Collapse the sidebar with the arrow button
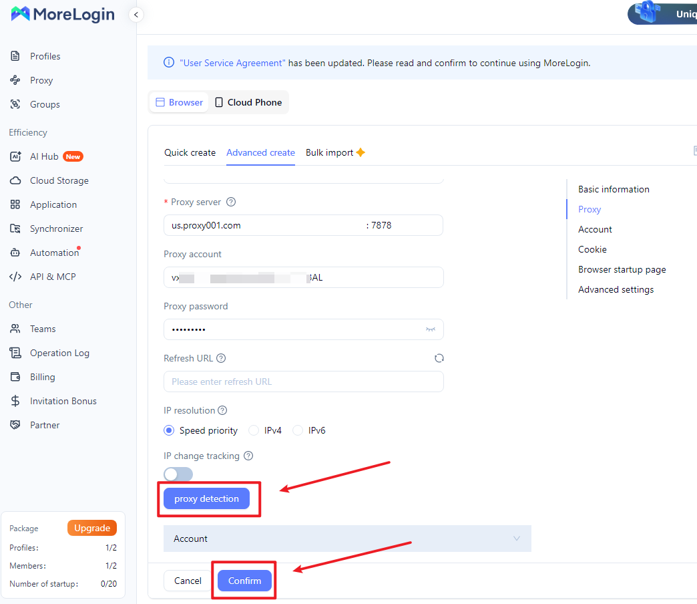Image resolution: width=697 pixels, height=604 pixels. 136,15
